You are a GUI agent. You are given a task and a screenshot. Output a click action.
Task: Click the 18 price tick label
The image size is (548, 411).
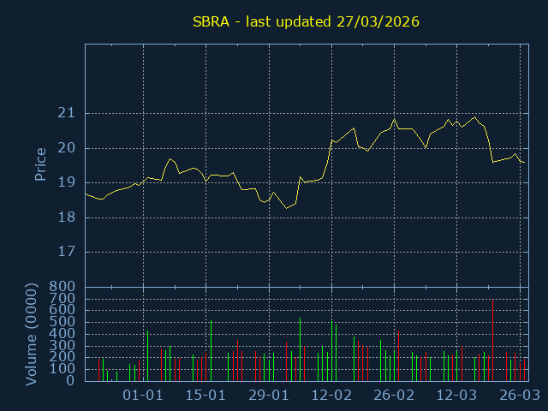click(x=67, y=217)
